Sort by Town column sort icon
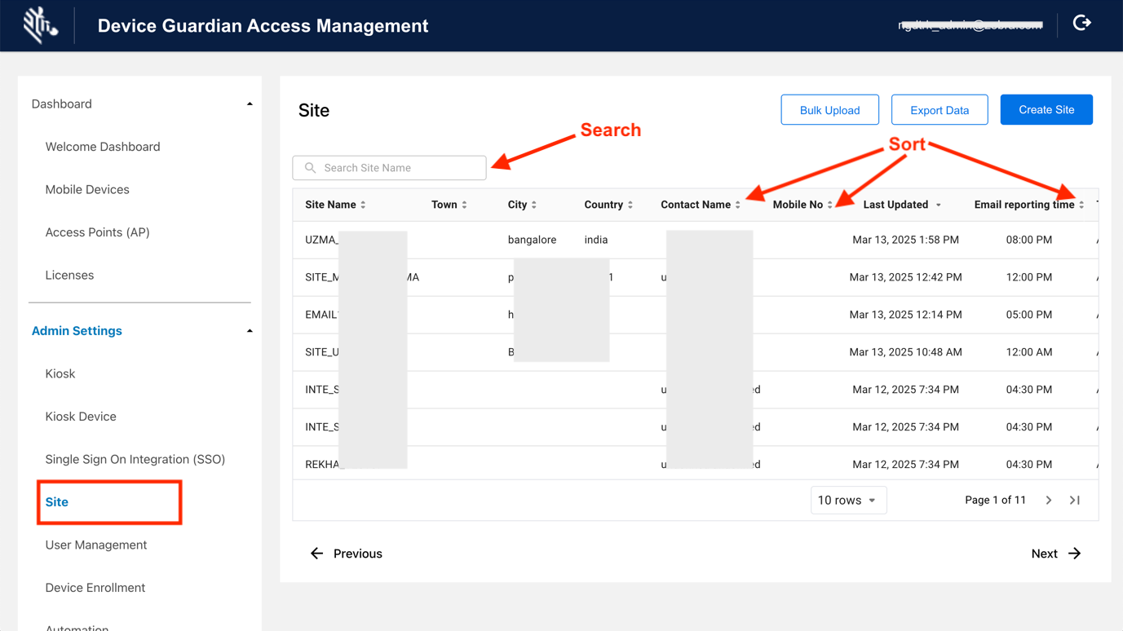The width and height of the screenshot is (1123, 631). pos(464,205)
